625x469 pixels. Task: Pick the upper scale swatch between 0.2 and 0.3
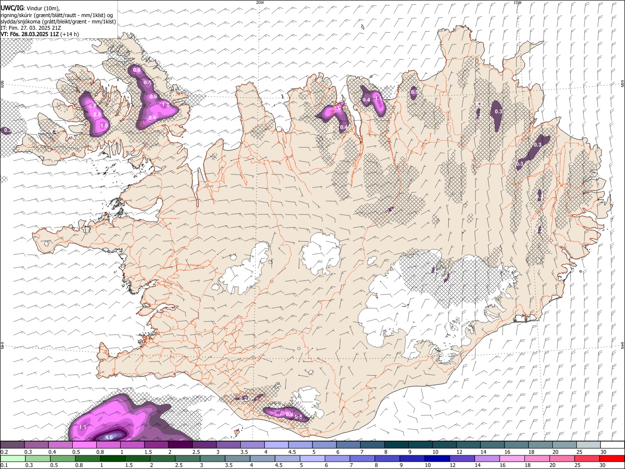coord(12,445)
